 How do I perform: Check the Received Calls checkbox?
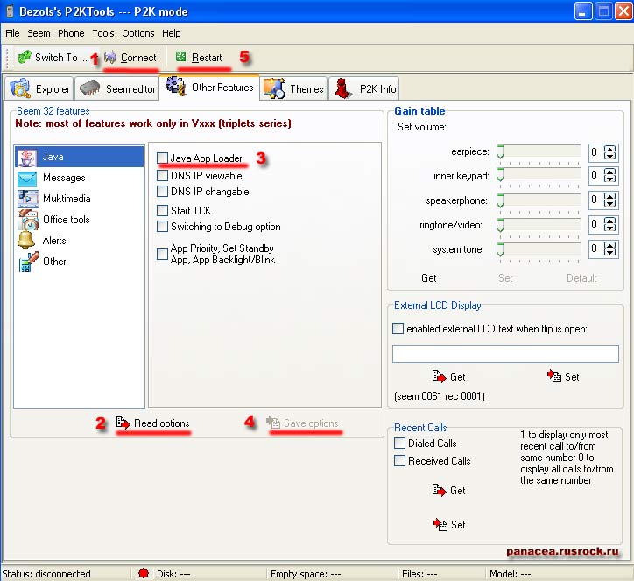click(399, 460)
